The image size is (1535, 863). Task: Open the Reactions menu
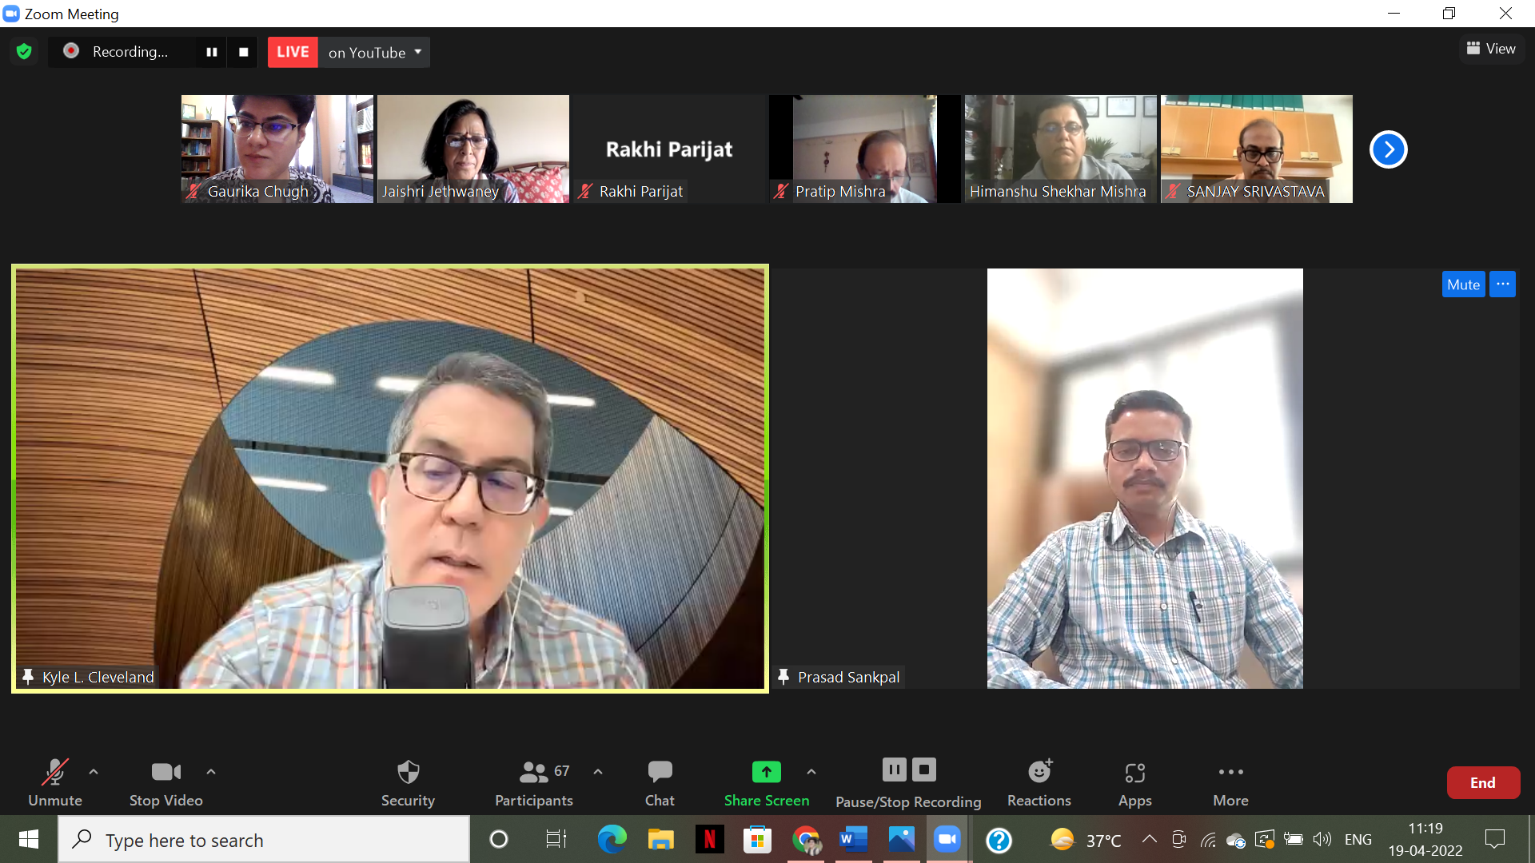pos(1039,782)
